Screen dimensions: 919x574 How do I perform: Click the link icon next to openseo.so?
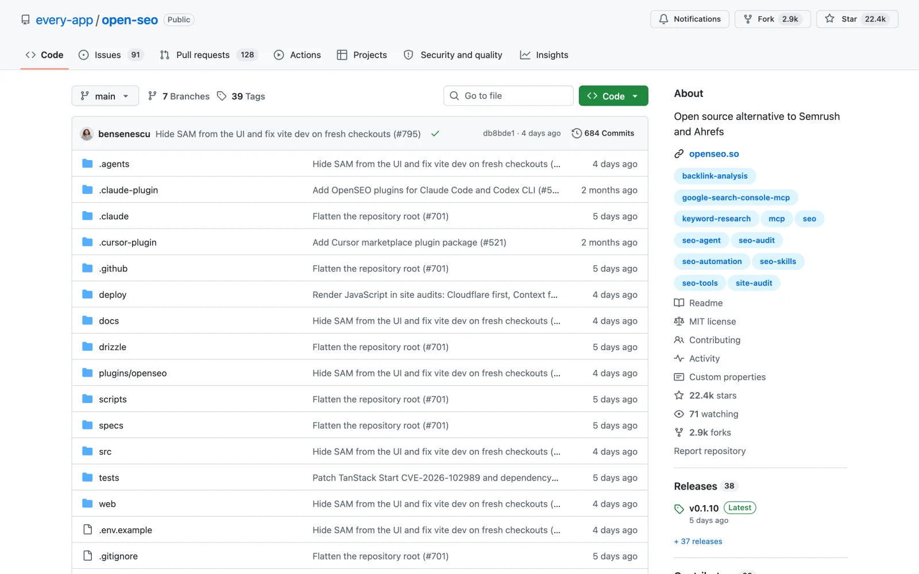click(x=679, y=154)
